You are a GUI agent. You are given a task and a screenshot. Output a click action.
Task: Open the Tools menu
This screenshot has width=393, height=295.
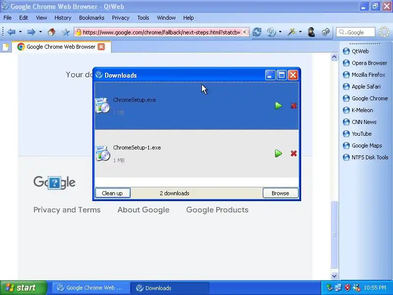pyautogui.click(x=143, y=18)
